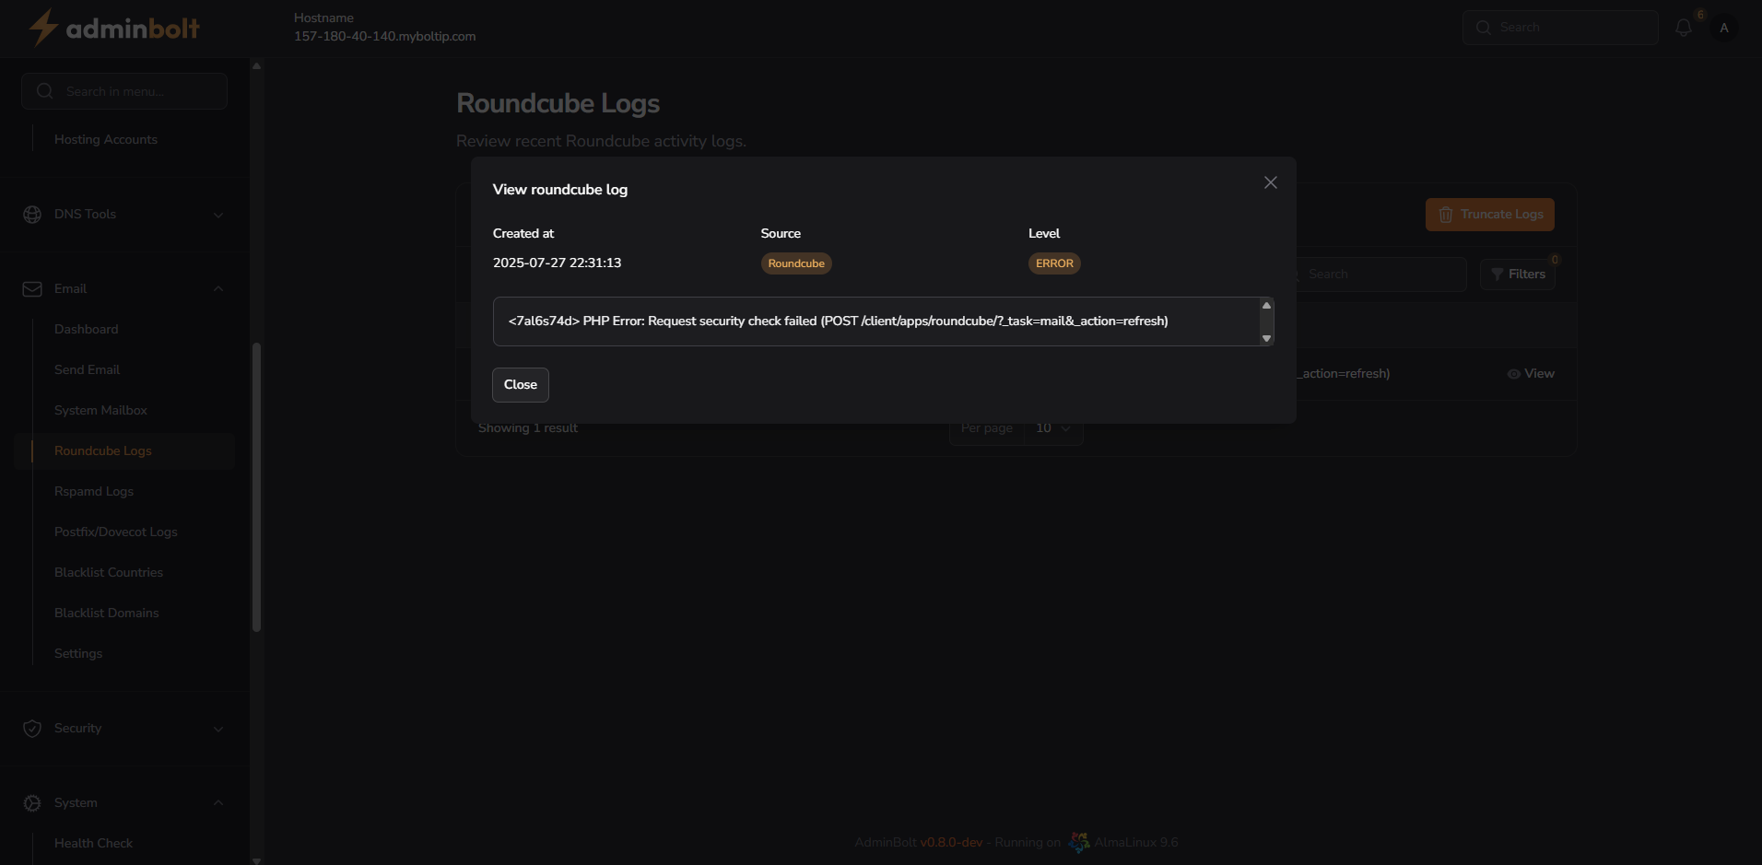Click the notification bell icon

click(x=1684, y=28)
